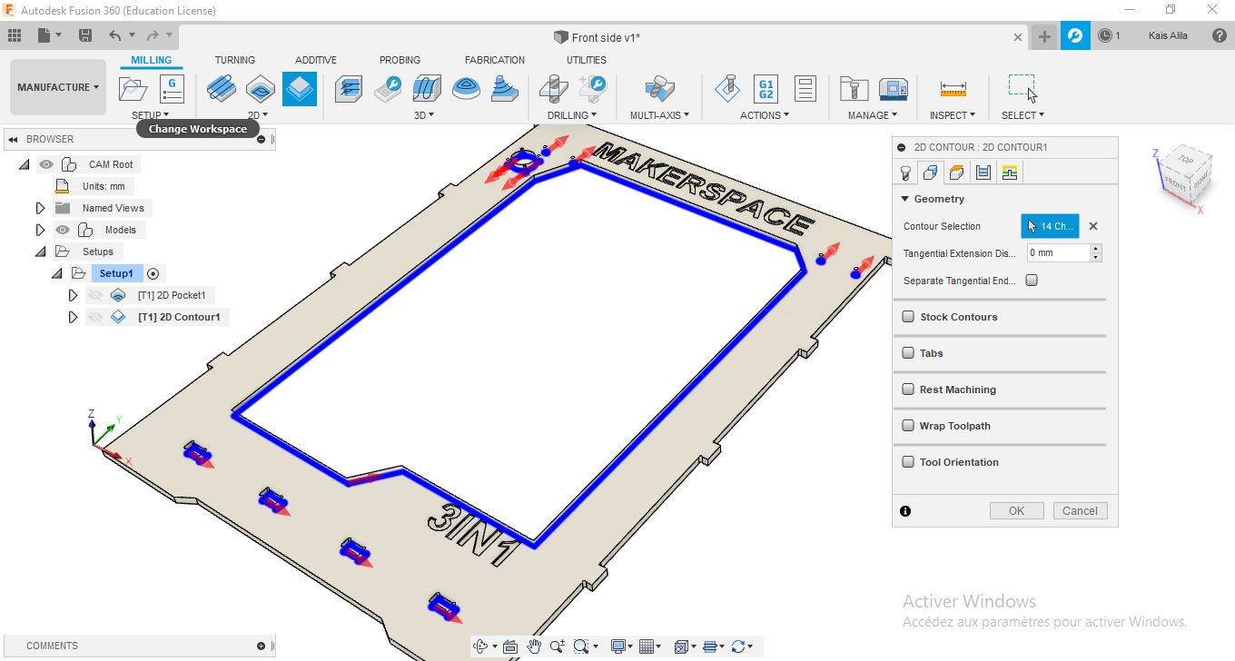The image size is (1235, 661).
Task: Open the data panel grid icon
Action: [x=14, y=35]
